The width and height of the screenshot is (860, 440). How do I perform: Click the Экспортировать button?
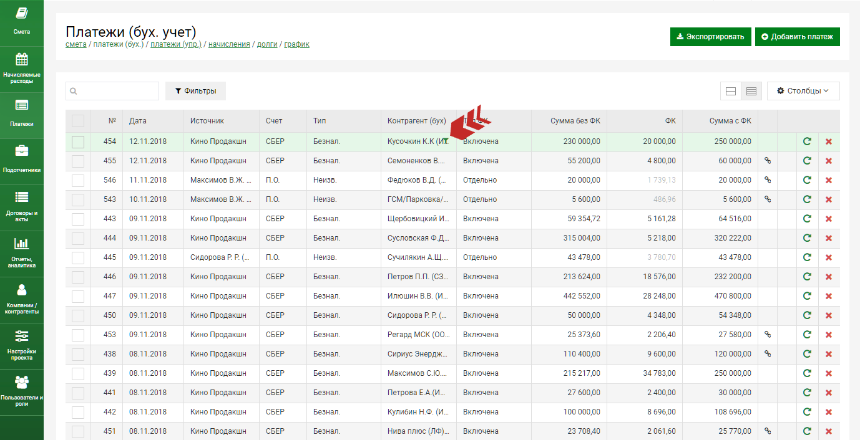710,37
